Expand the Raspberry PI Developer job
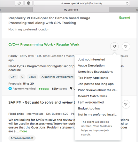Viewport: 138px width, 142px height. [125, 17]
